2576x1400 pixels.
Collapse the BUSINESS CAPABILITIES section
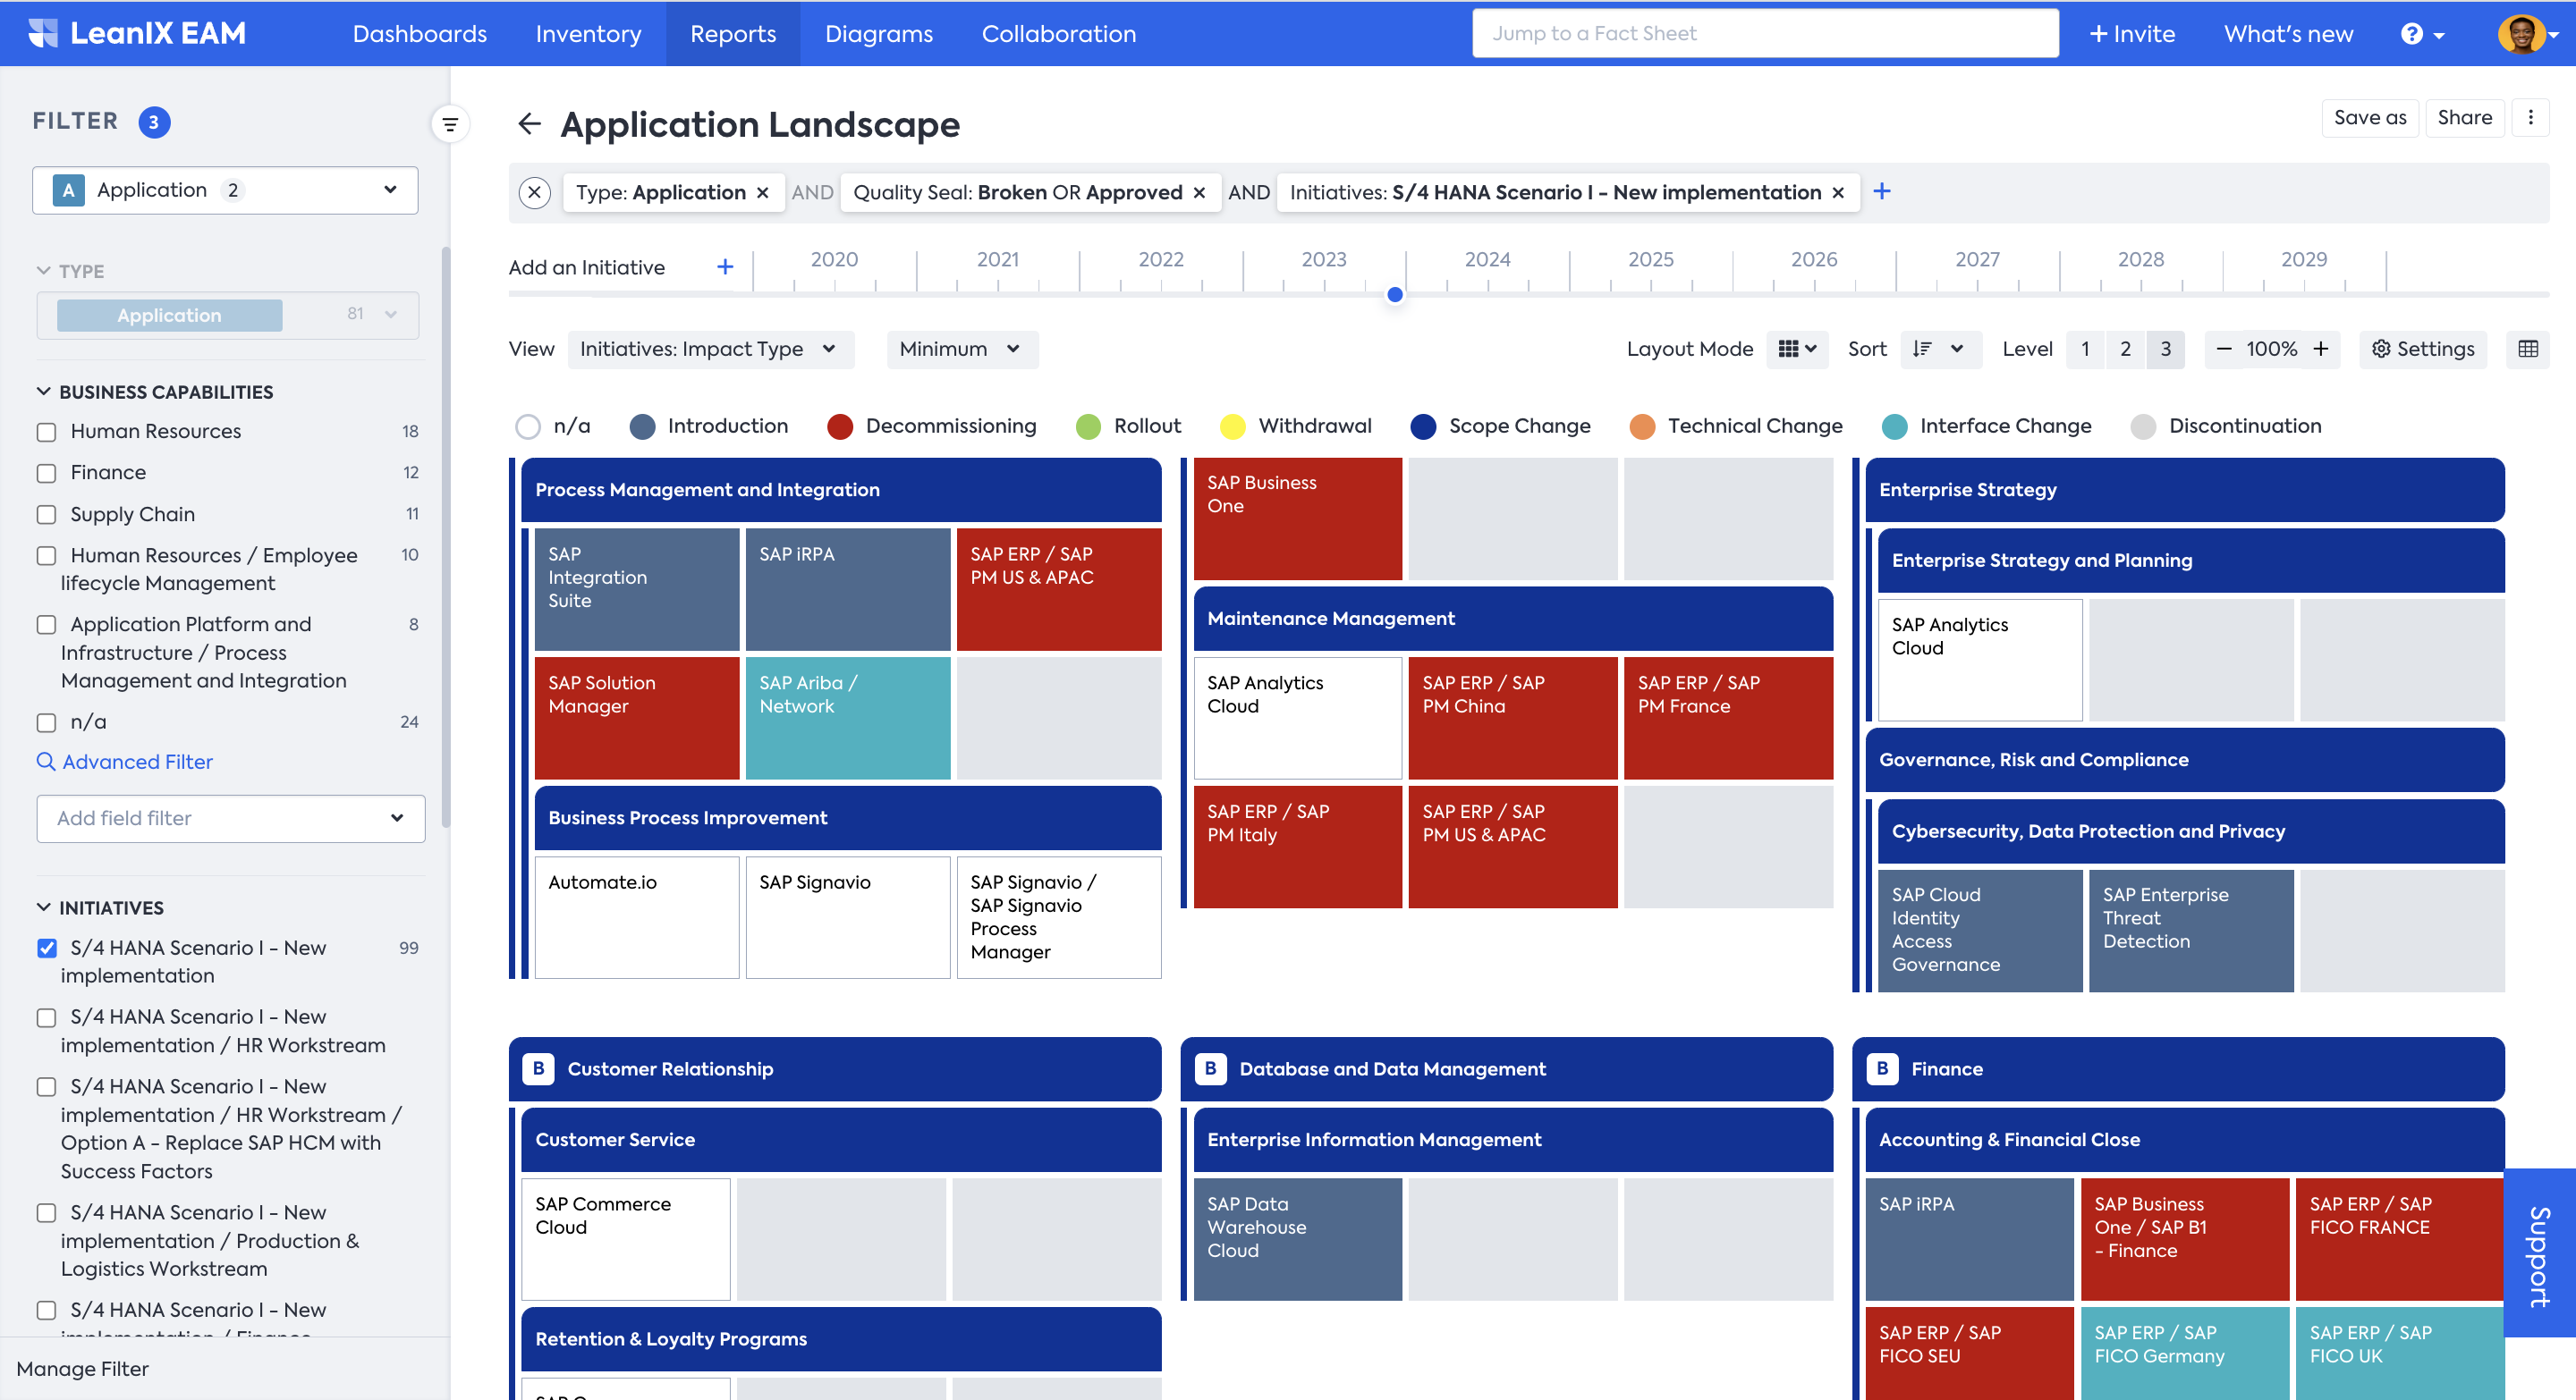tap(43, 392)
